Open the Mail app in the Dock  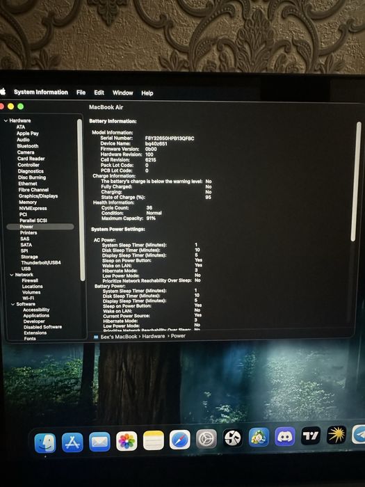(x=99, y=442)
